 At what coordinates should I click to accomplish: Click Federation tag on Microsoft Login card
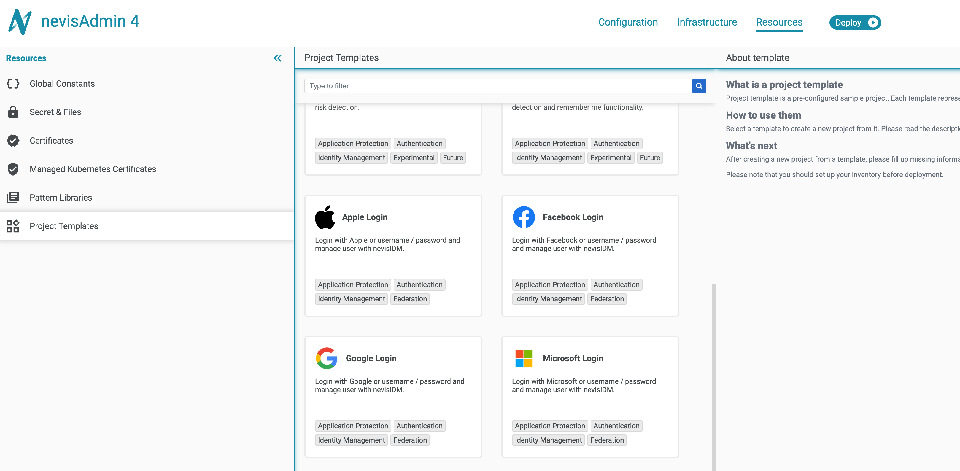click(607, 440)
